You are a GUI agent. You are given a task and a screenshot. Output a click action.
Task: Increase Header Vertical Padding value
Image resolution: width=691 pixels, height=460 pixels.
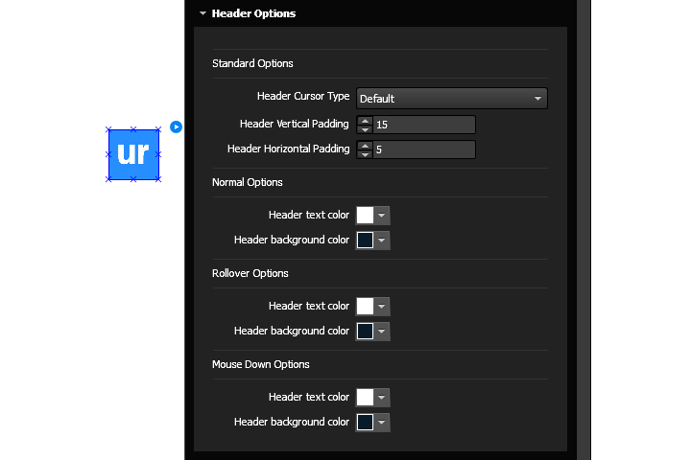tap(365, 121)
